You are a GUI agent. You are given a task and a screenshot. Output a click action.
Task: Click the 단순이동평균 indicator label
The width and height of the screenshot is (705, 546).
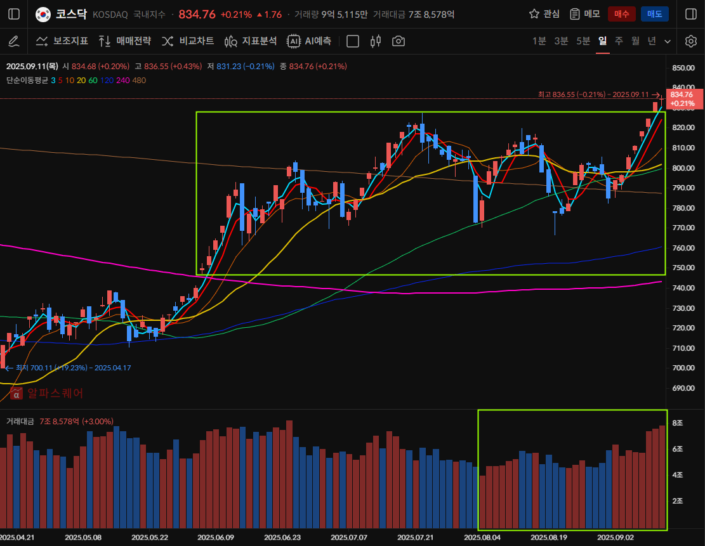27,81
